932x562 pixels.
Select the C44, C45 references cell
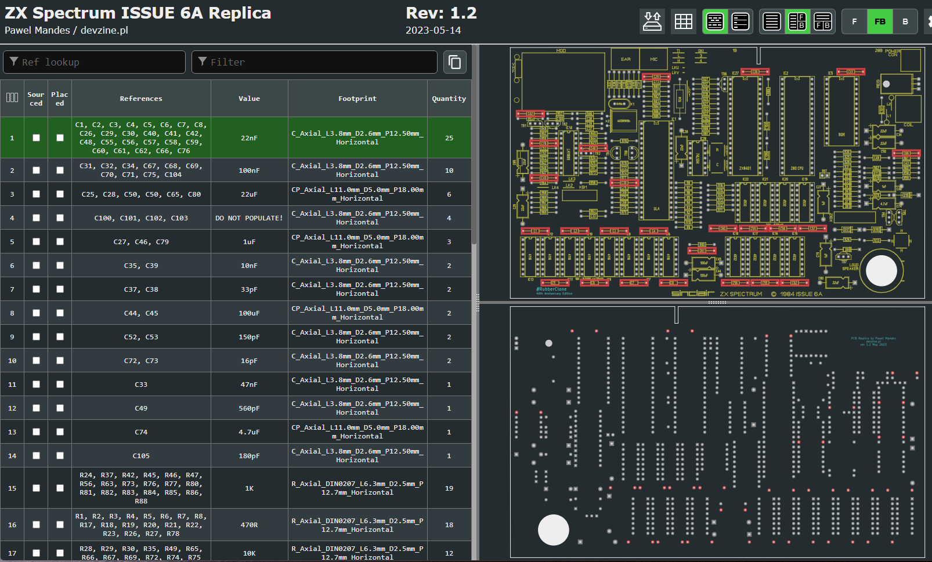click(x=141, y=313)
